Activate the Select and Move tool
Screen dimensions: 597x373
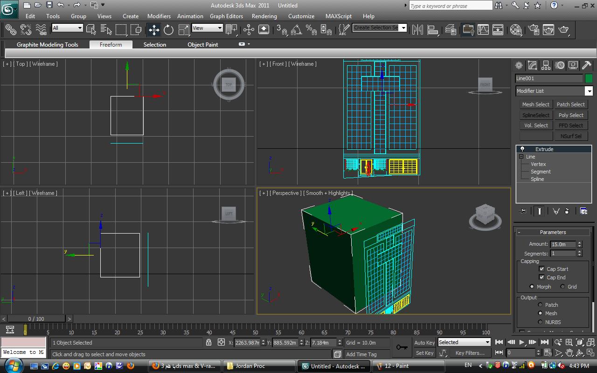click(x=154, y=30)
